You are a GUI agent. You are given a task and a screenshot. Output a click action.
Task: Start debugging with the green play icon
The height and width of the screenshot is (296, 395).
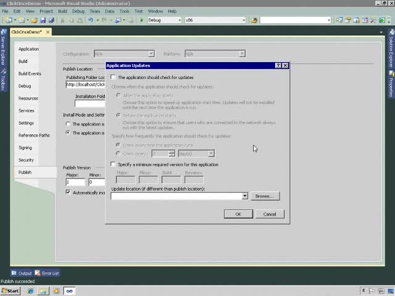[141, 20]
